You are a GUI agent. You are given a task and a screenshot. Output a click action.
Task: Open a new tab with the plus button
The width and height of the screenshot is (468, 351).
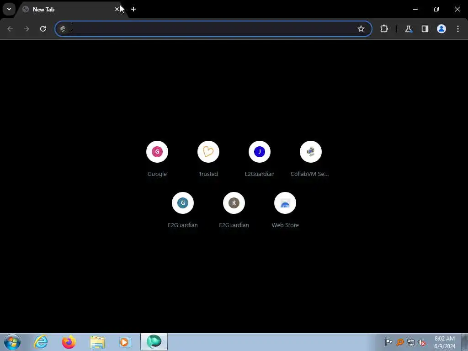133,9
